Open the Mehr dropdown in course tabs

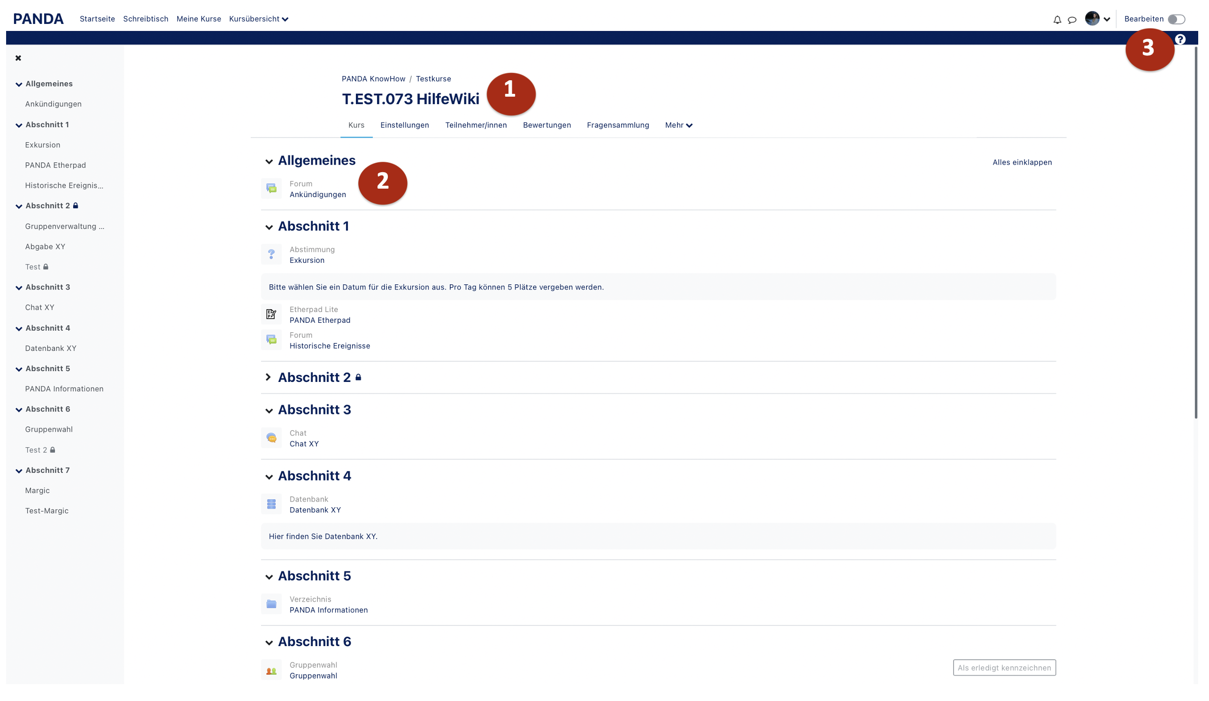click(x=678, y=125)
